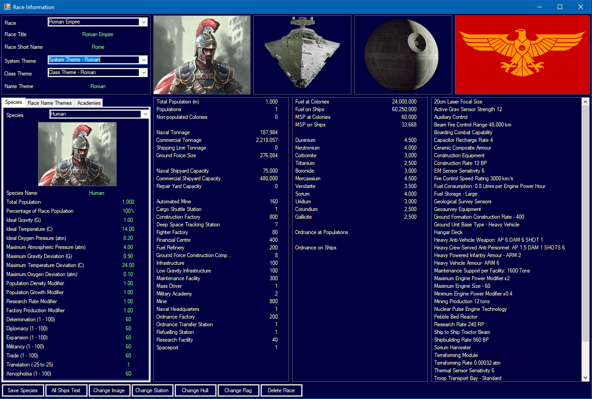This screenshot has width=592, height=399.
Task: Click the Race Information window icon
Action: (7, 7)
